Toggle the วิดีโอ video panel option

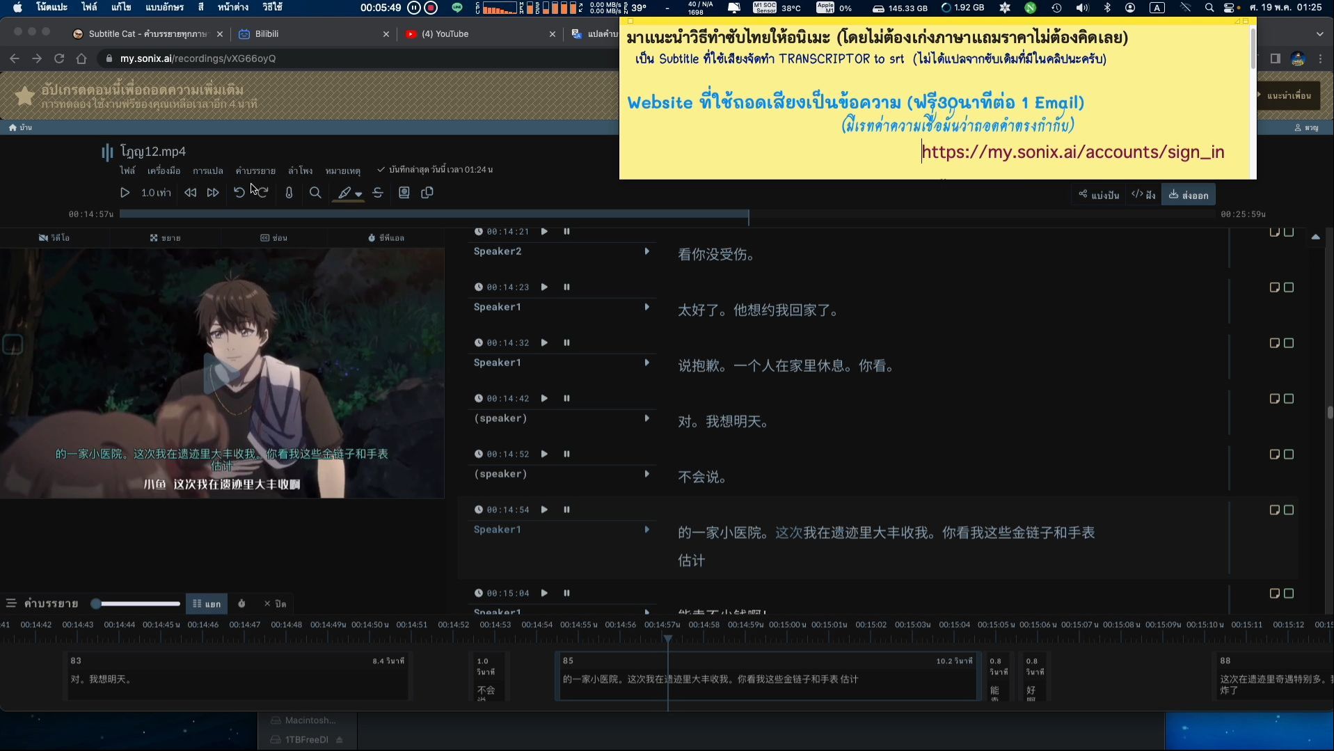coord(54,238)
